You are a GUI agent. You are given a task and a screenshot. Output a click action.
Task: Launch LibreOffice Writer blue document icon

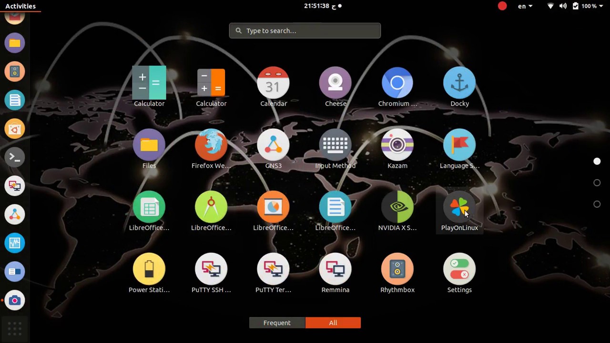click(x=335, y=211)
